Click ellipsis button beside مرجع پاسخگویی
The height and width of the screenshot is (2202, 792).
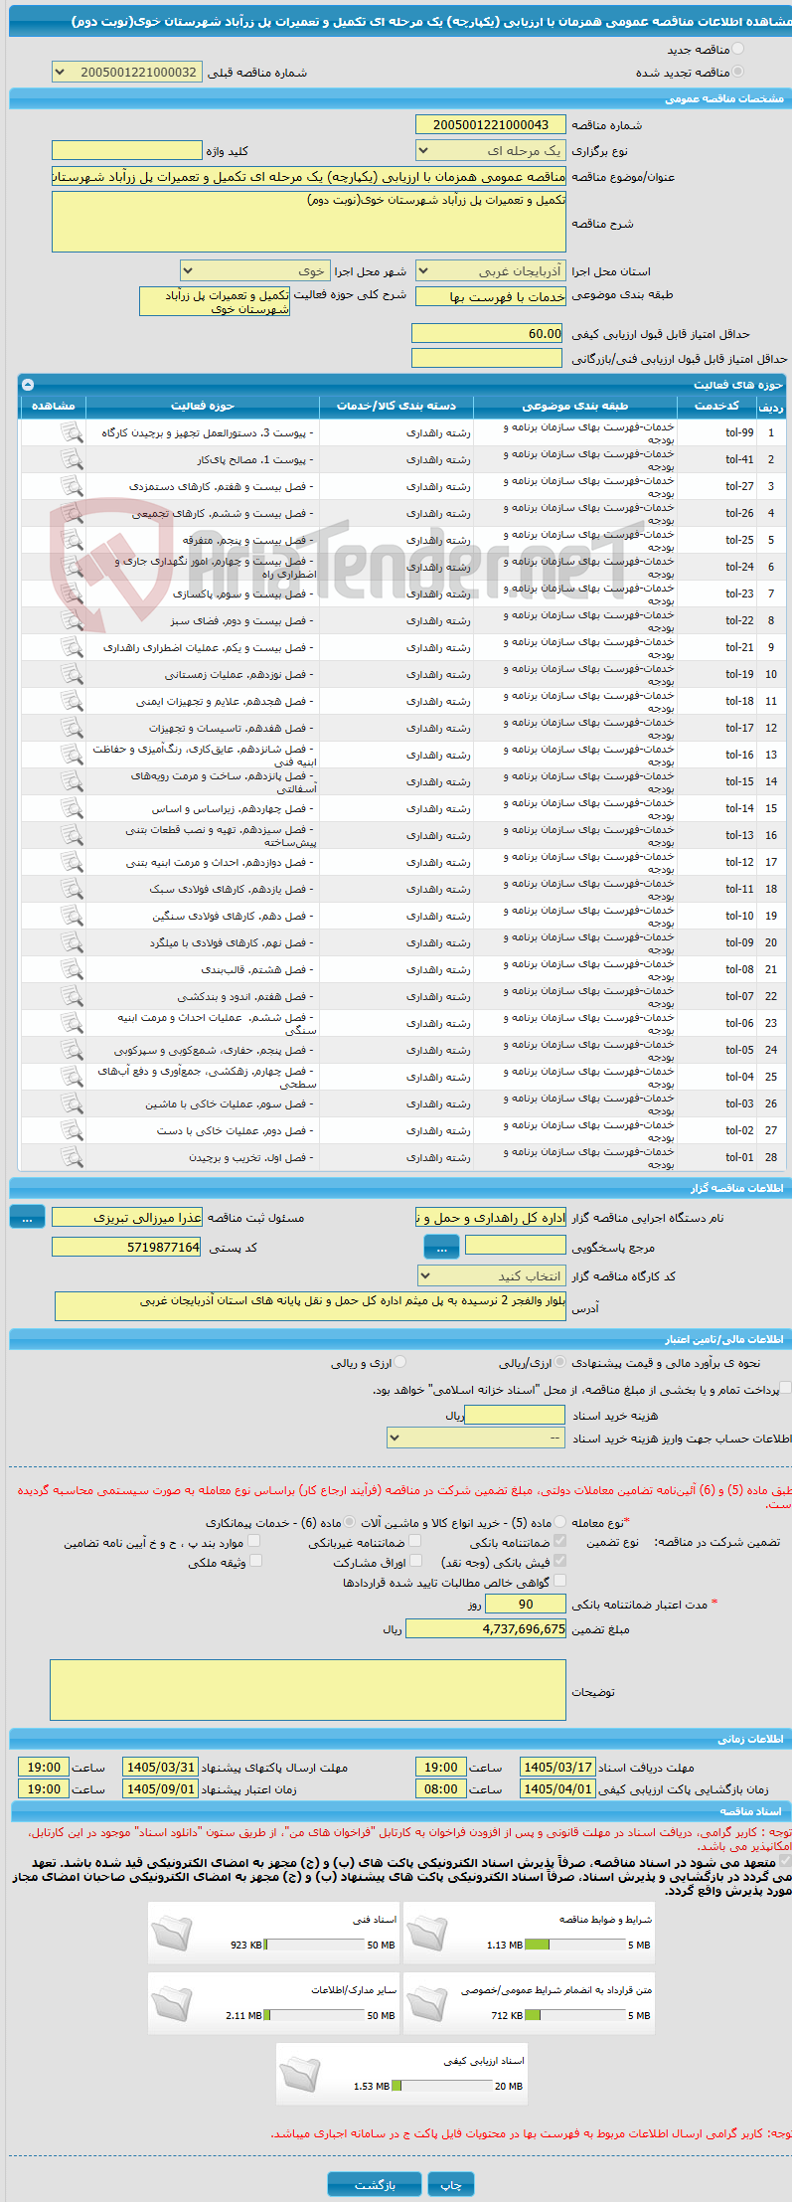(x=441, y=1247)
